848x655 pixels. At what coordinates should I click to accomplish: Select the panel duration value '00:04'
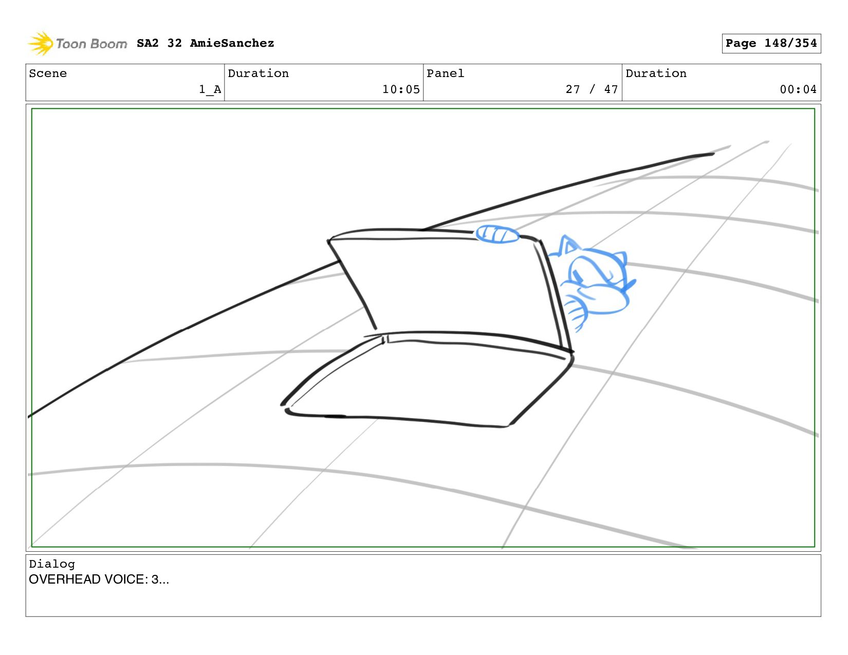coord(798,89)
